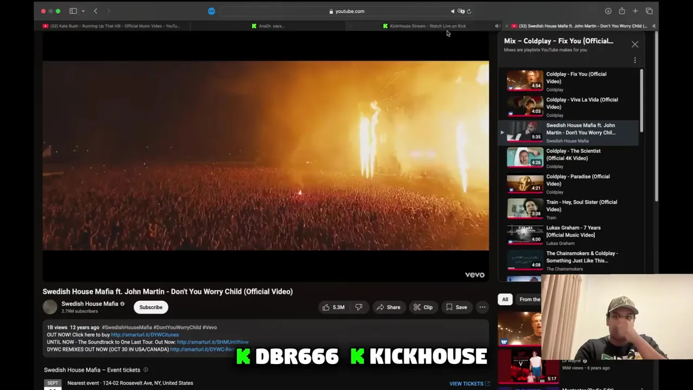Click the playlist panel scrollbar

pyautogui.click(x=642, y=101)
